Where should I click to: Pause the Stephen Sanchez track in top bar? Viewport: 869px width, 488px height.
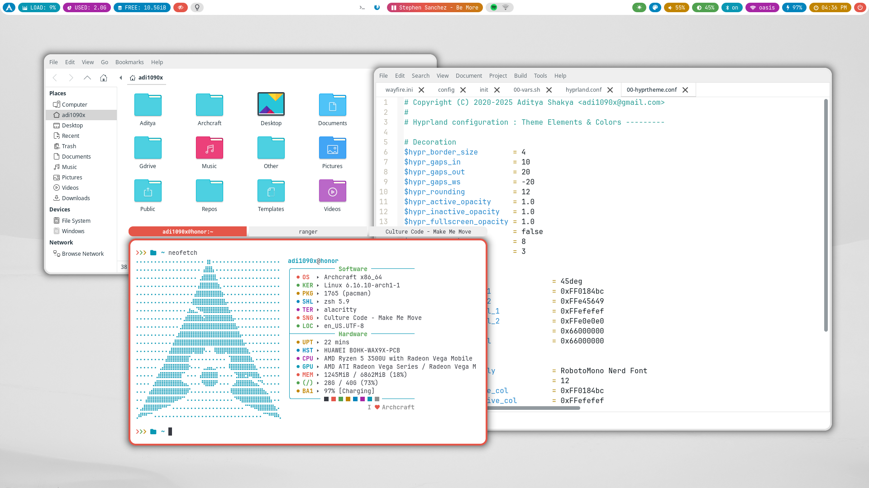[x=394, y=7]
